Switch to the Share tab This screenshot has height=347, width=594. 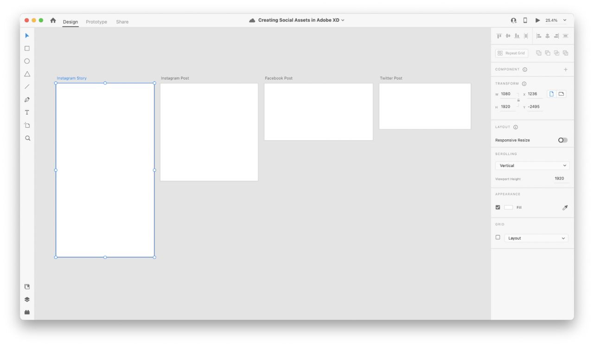122,22
